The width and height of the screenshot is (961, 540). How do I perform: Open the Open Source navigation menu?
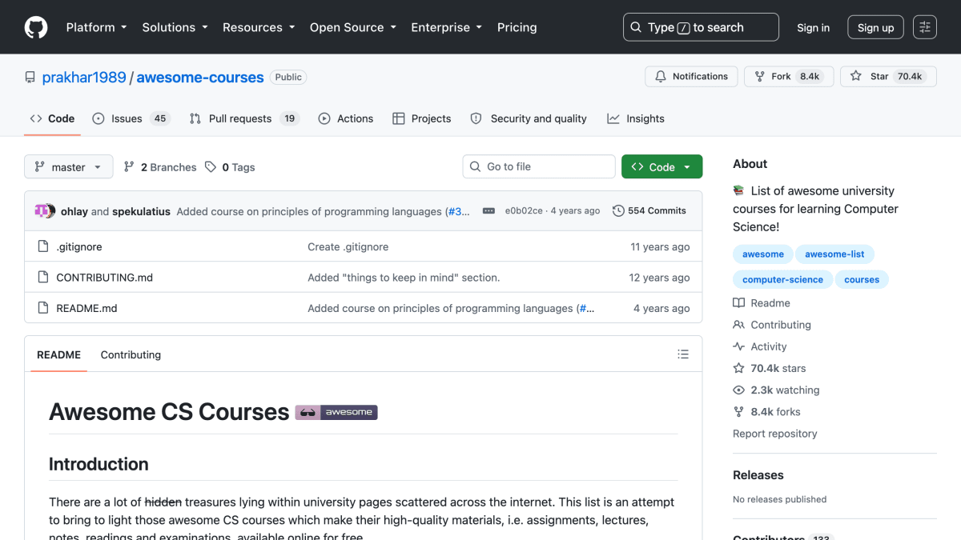pos(353,27)
